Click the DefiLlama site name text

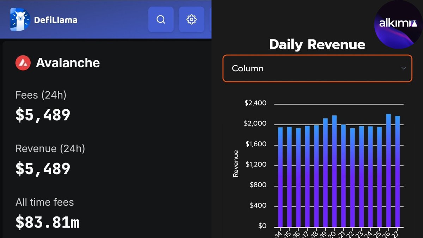56,20
